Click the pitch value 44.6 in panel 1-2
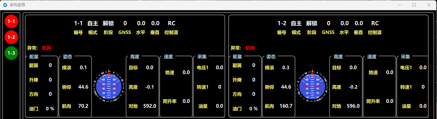Viewport: 437px width, 119px height. pyautogui.click(x=286, y=87)
